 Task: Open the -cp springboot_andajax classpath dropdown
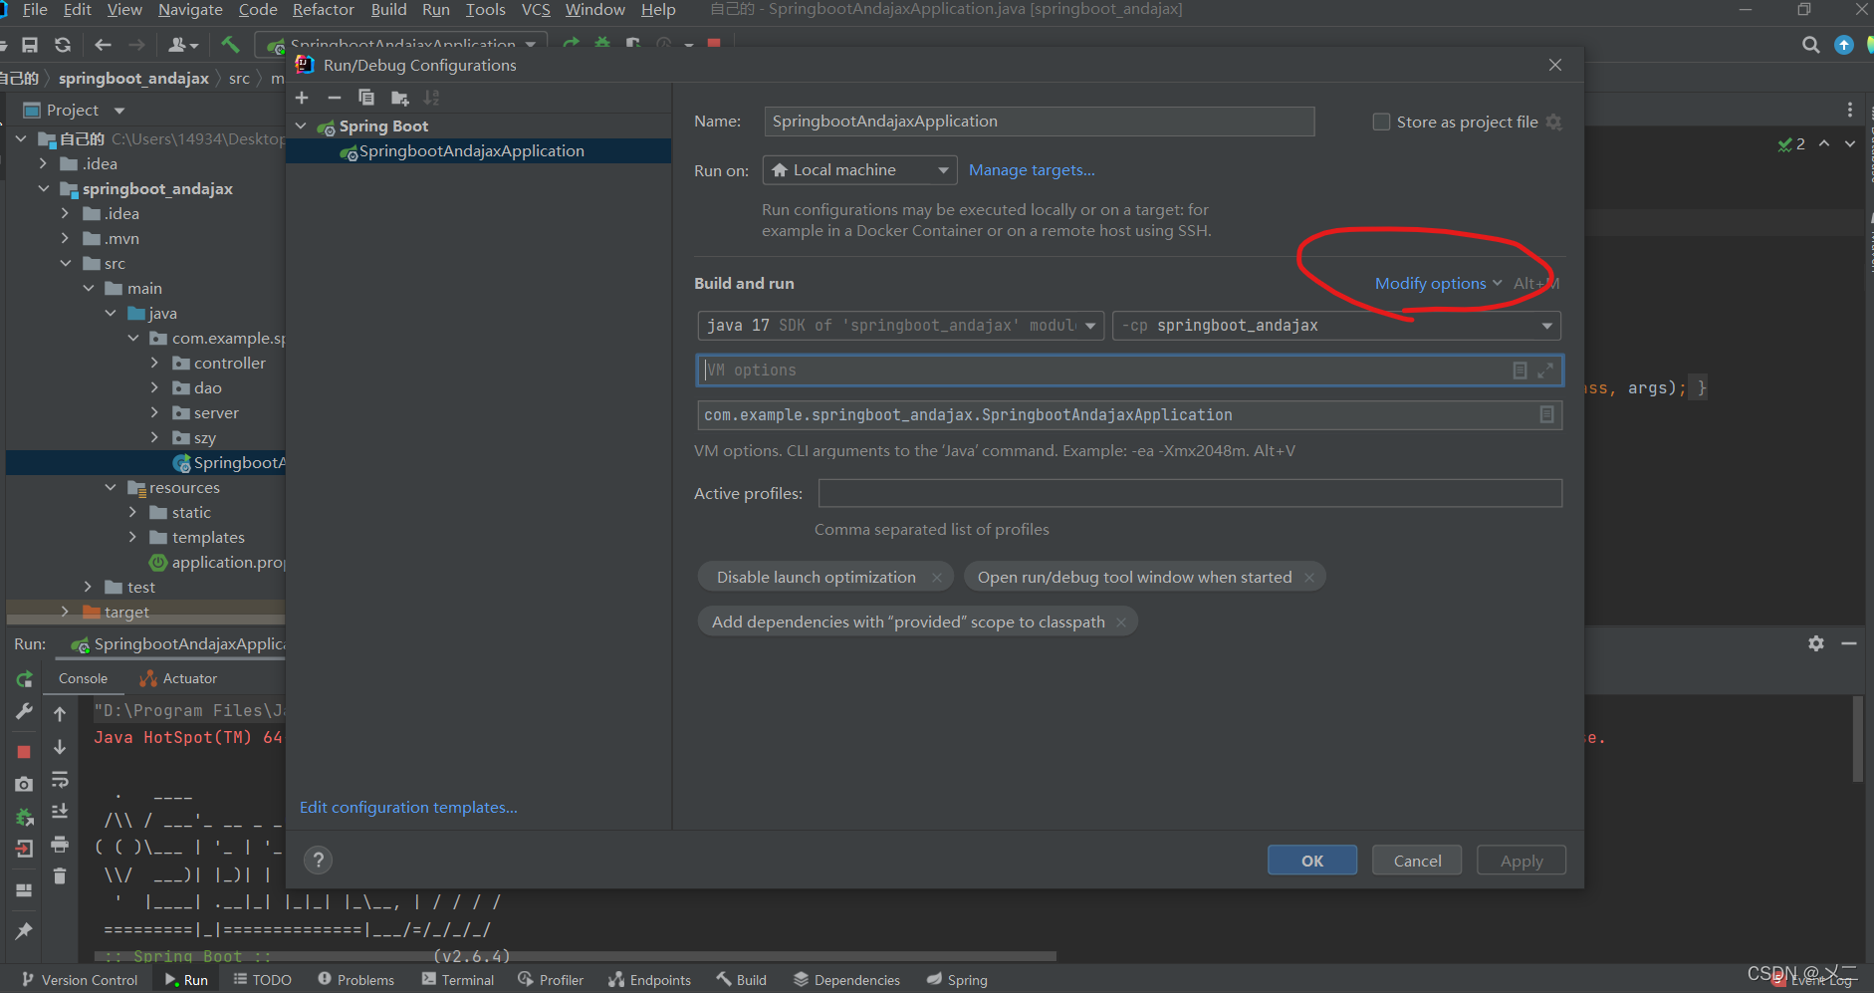coord(1336,326)
